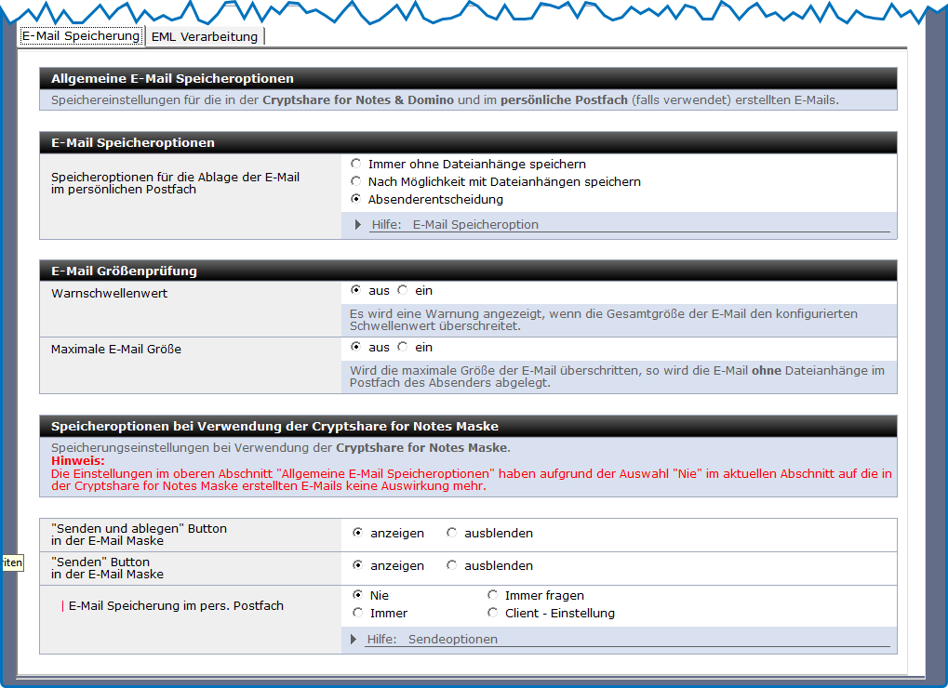Set Warnschwellenwert to 'ein'
948x688 pixels.
[x=402, y=290]
